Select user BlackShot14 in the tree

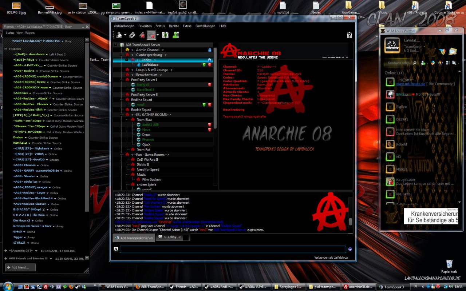[146, 90]
